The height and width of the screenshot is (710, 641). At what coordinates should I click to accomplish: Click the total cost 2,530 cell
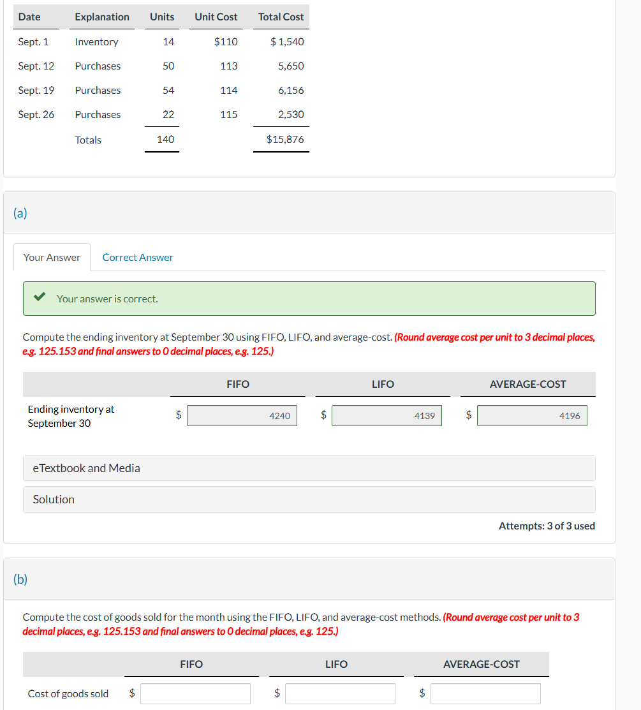tap(291, 115)
